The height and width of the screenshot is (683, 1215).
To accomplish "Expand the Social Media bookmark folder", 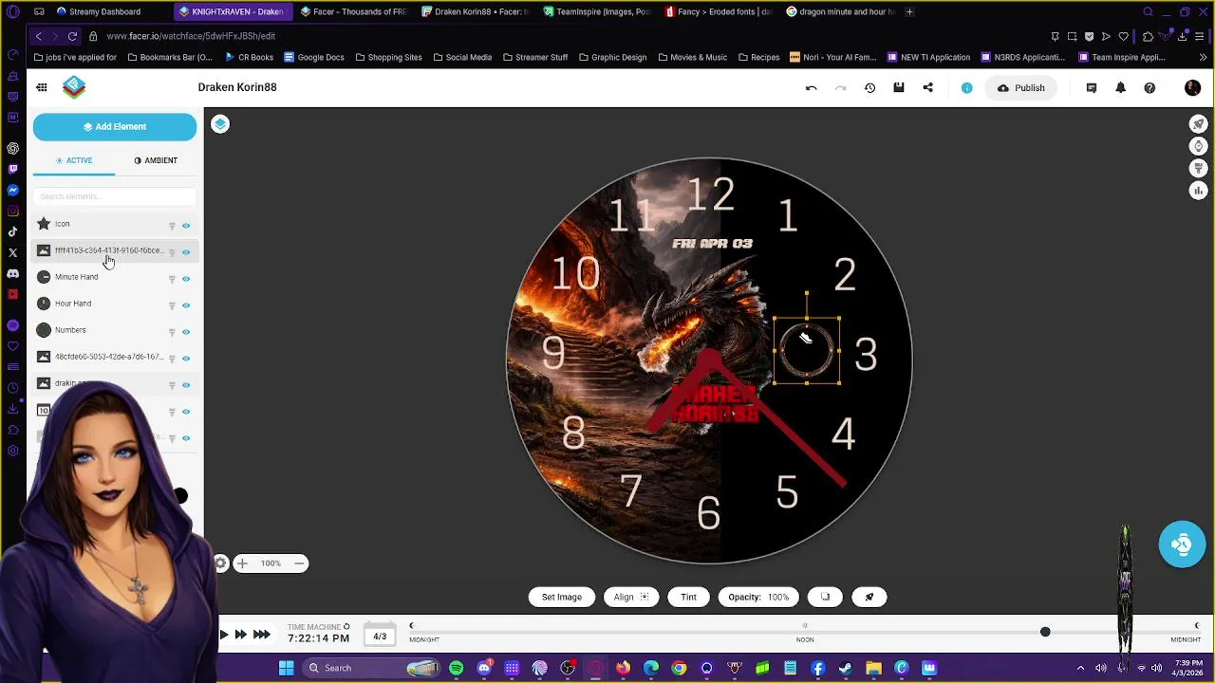I will click(x=462, y=57).
